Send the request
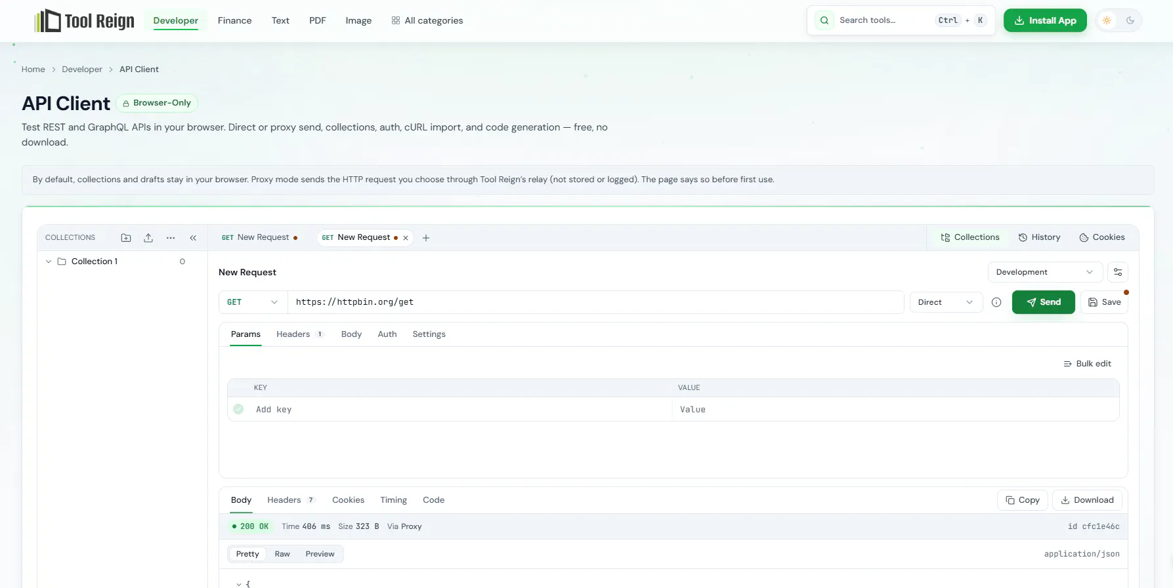Screen dimensions: 1173x588 click(x=1043, y=302)
